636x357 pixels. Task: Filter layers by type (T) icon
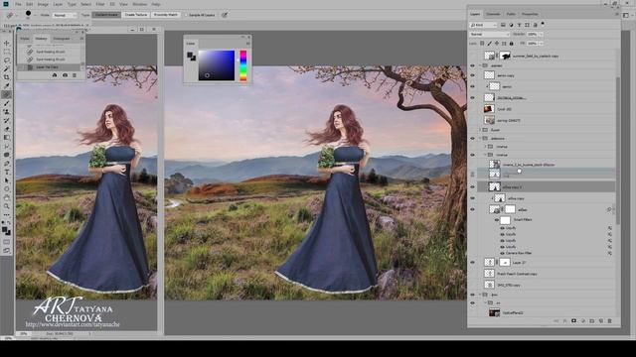click(x=519, y=25)
